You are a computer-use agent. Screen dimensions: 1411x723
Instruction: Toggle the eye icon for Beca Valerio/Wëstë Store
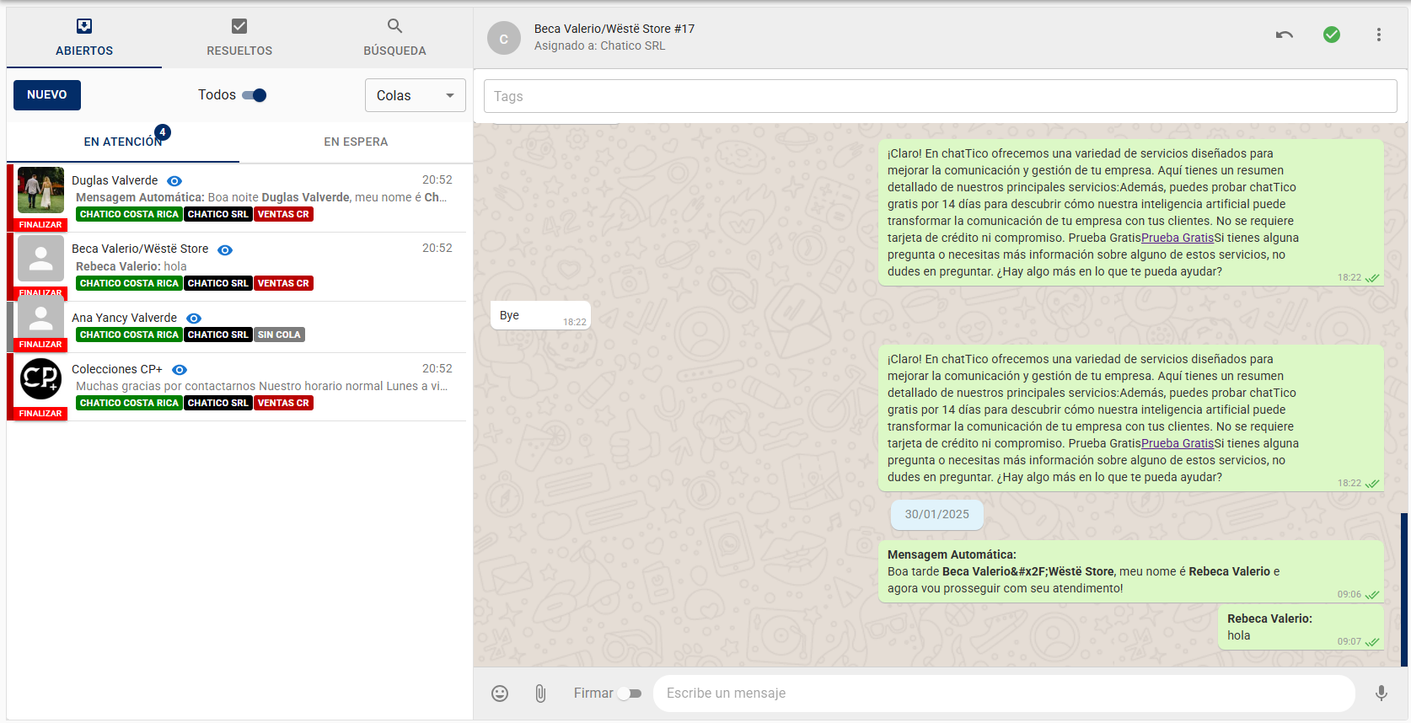click(x=225, y=250)
